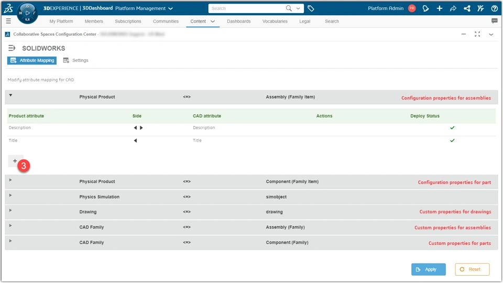
Task: Open the Content tab dropdown arrow
Action: [213, 21]
